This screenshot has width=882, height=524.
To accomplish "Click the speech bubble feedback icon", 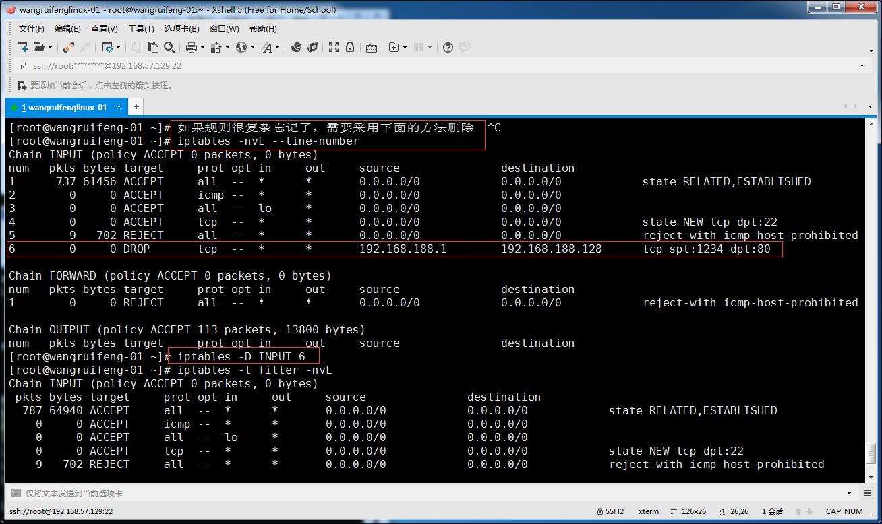I will tap(465, 47).
